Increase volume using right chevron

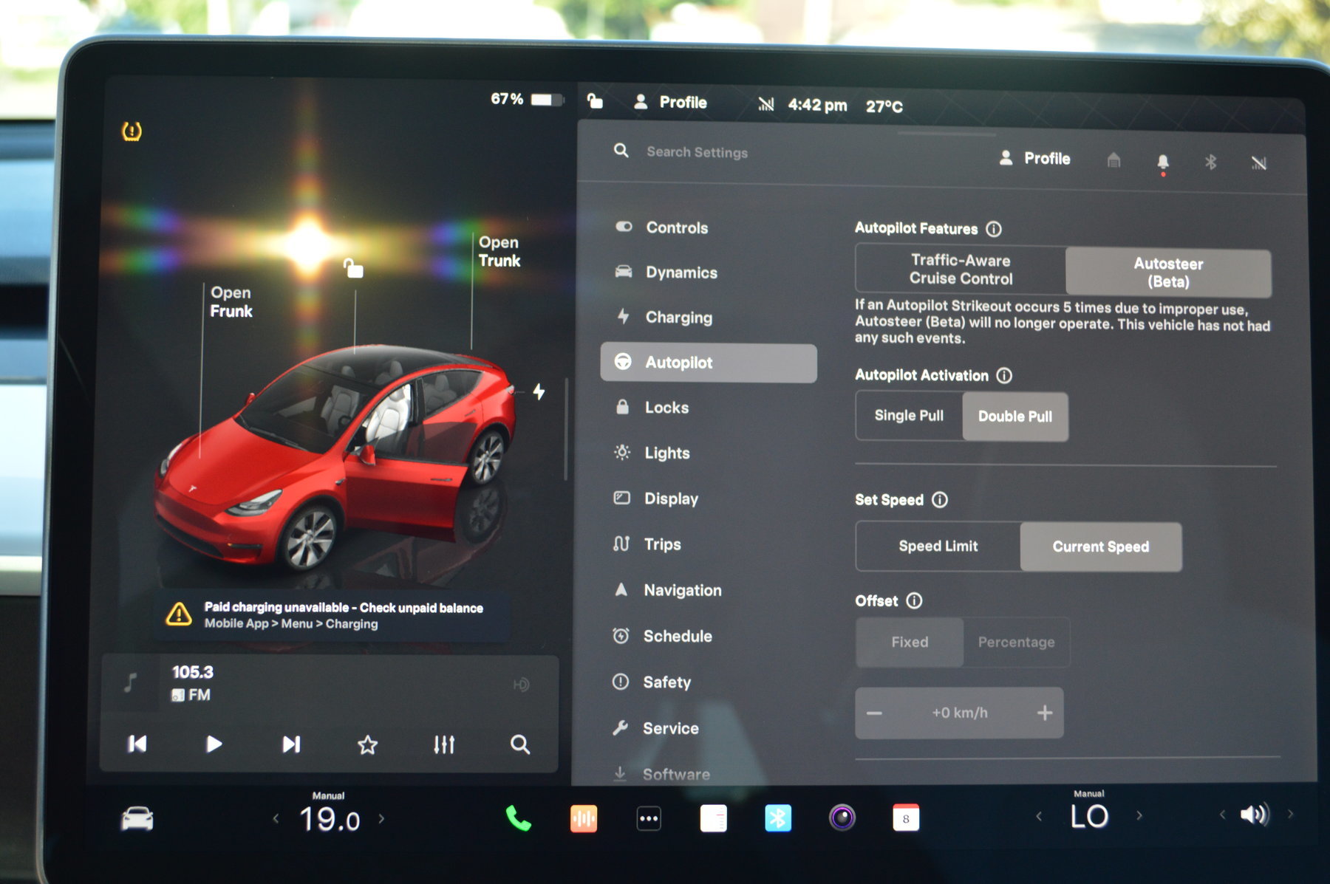[x=1290, y=814]
